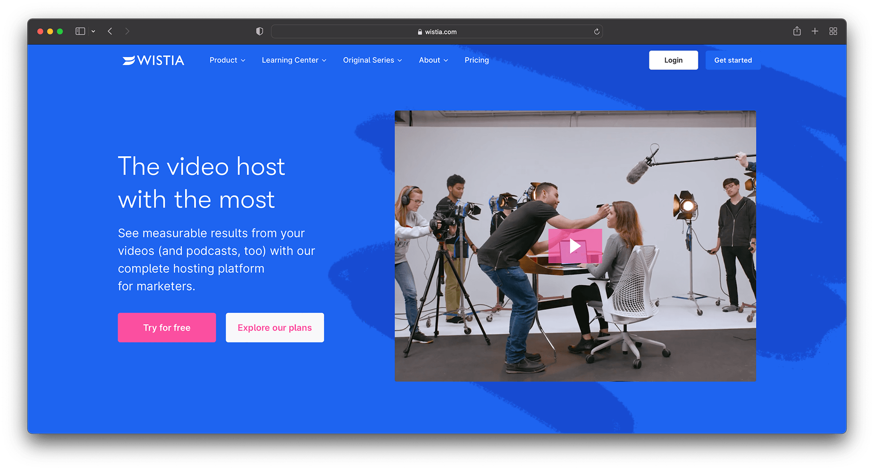Viewport: 874px width, 470px height.
Task: Click the Get started button
Action: pos(732,60)
